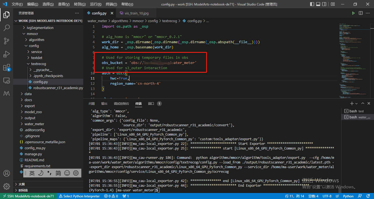Open the Customize Layout control
This screenshot has height=199, width=374.
pos(332,4)
